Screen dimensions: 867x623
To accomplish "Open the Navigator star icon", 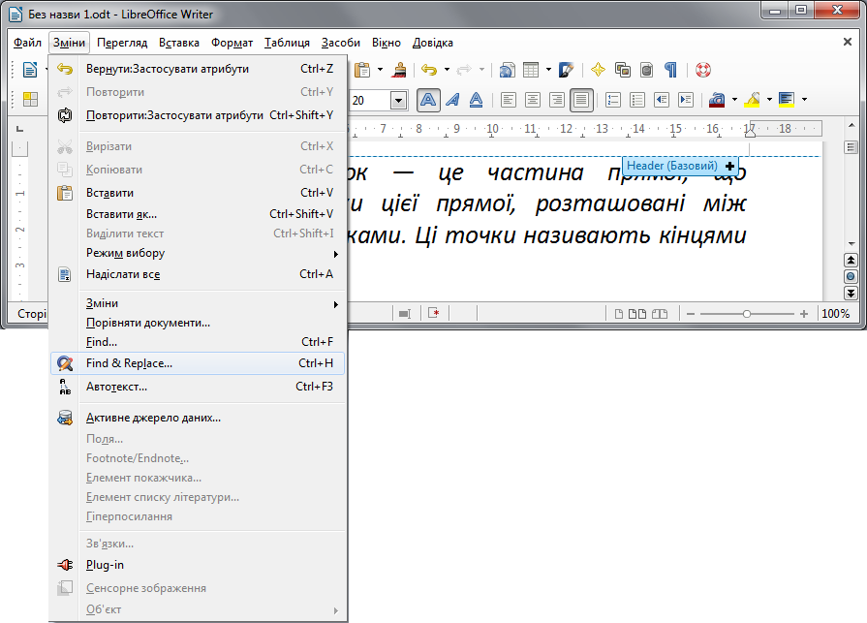I will (598, 70).
